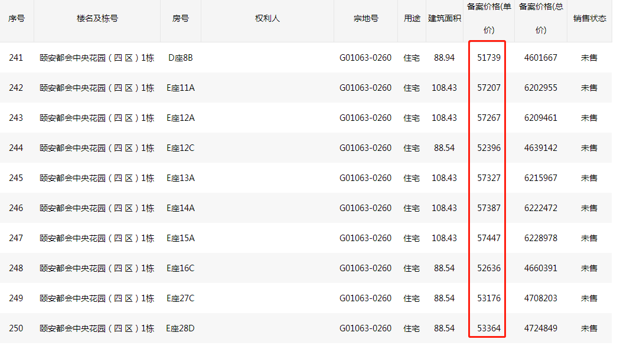This screenshot has width=617, height=349.
Task: Select total price 4639142
Action: (541, 148)
